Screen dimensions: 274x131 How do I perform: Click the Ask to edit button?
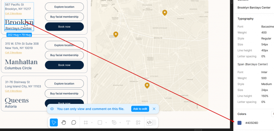click(140, 109)
